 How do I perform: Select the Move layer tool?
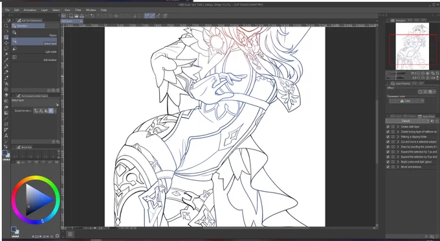(x=6, y=43)
